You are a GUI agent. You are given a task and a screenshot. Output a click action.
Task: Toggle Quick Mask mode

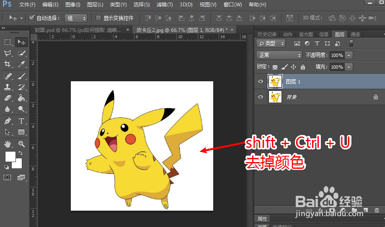pyautogui.click(x=8, y=178)
